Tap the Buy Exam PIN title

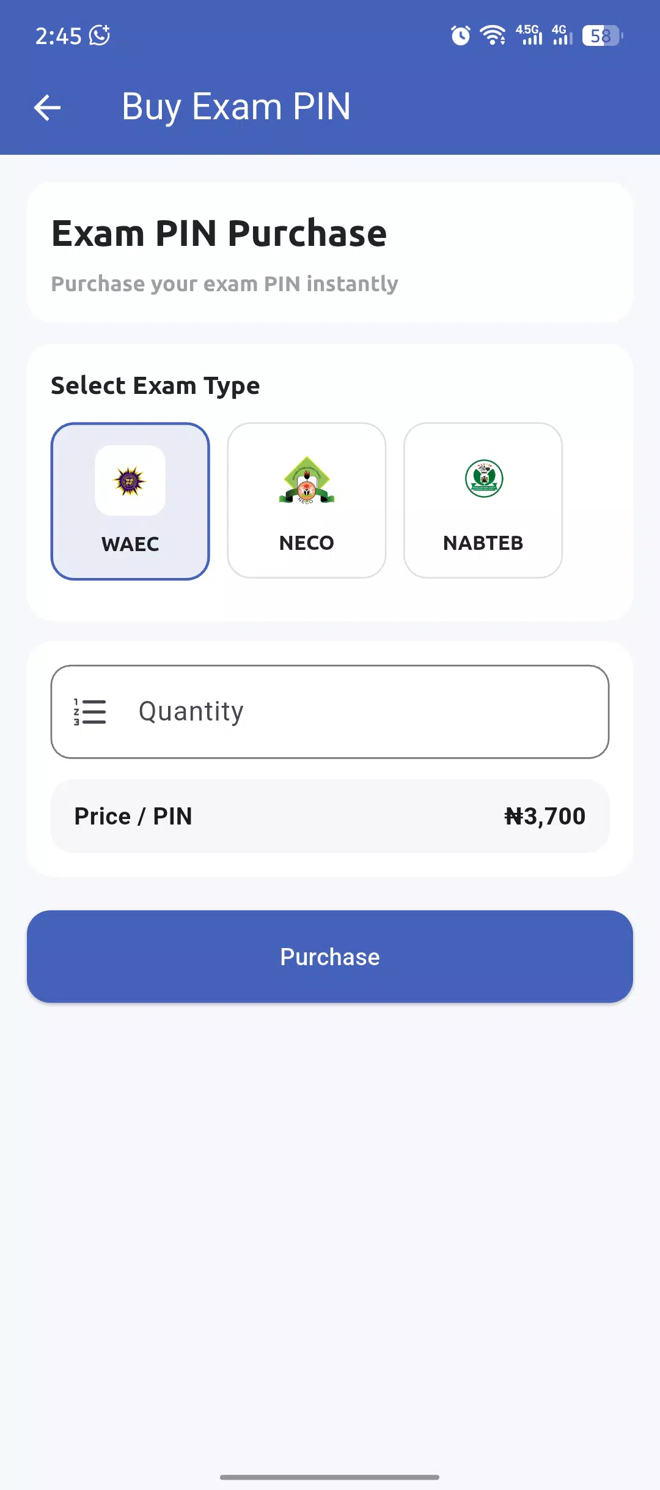(236, 106)
